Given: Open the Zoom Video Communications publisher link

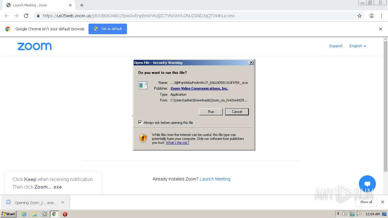Looking at the screenshot, I should pyautogui.click(x=199, y=88).
